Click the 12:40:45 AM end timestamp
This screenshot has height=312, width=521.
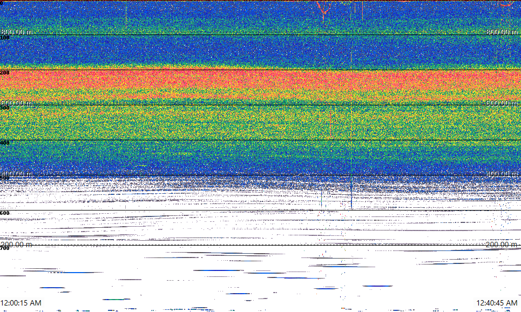tap(497, 303)
